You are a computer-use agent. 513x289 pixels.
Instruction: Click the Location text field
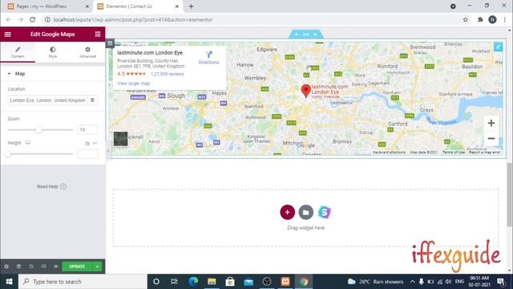pyautogui.click(x=47, y=100)
